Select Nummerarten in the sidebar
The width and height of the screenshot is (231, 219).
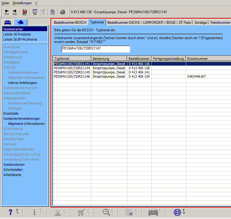point(25,29)
